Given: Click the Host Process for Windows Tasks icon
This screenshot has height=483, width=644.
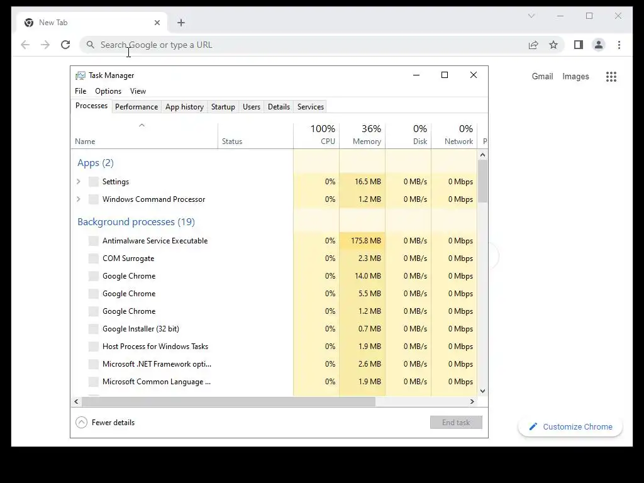Looking at the screenshot, I should (x=94, y=347).
